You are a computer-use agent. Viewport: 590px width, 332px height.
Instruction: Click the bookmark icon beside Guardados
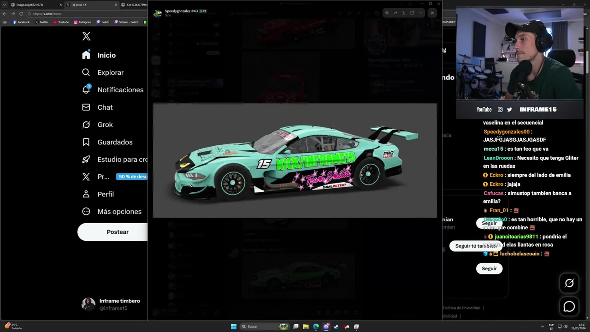pyautogui.click(x=86, y=142)
